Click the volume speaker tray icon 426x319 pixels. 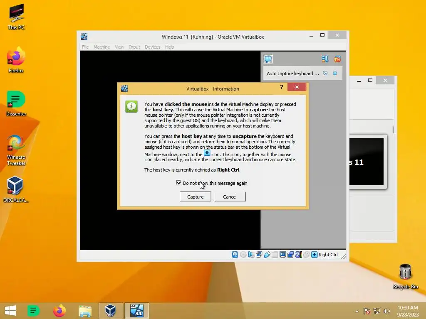(386, 311)
